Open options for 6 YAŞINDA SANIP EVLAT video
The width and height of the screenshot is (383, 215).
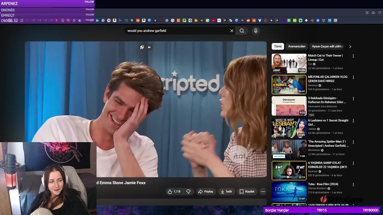point(353,163)
